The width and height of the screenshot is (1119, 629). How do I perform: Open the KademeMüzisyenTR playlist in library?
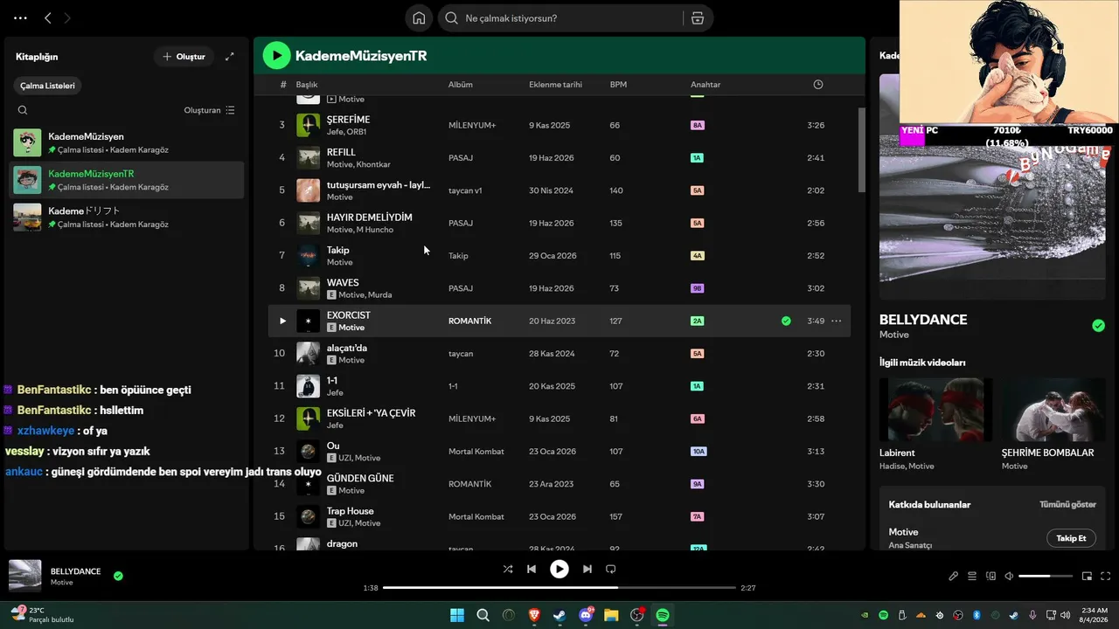pos(128,180)
